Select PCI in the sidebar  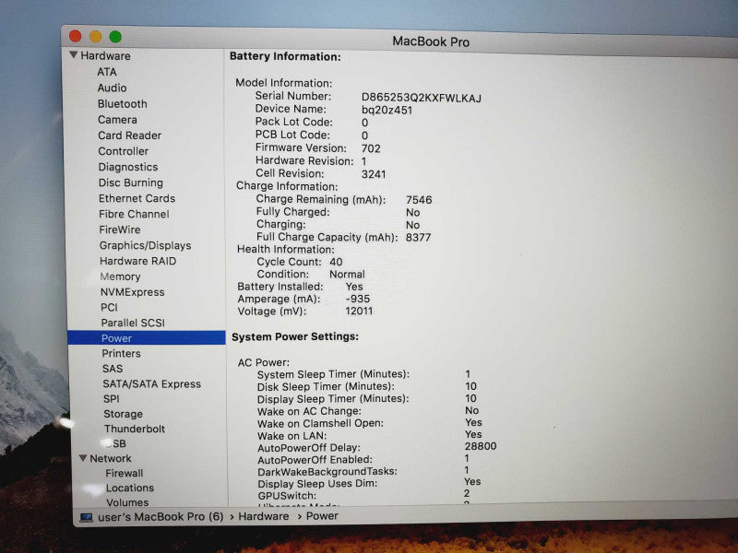pyautogui.click(x=109, y=307)
